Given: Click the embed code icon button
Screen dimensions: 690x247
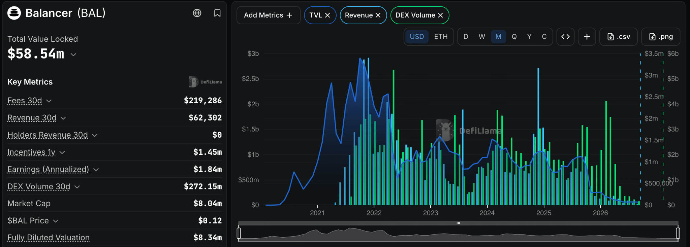Looking at the screenshot, I should tap(565, 37).
